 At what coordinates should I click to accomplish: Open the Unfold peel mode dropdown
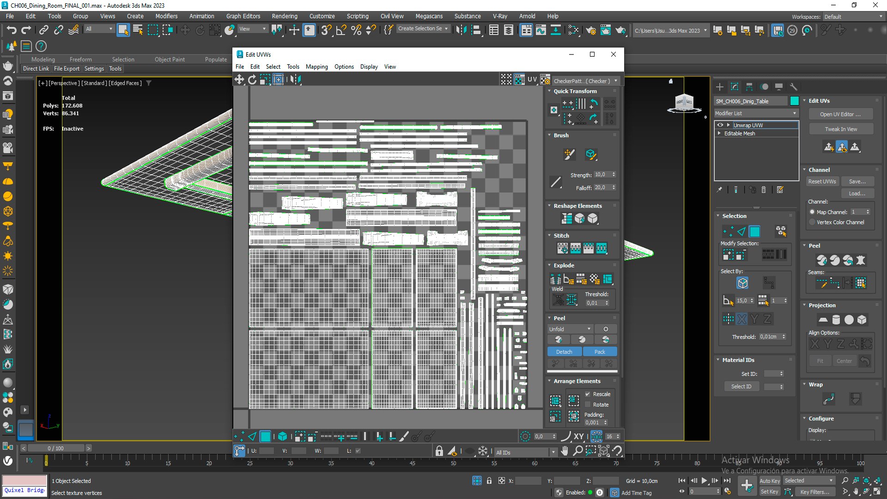tap(570, 329)
